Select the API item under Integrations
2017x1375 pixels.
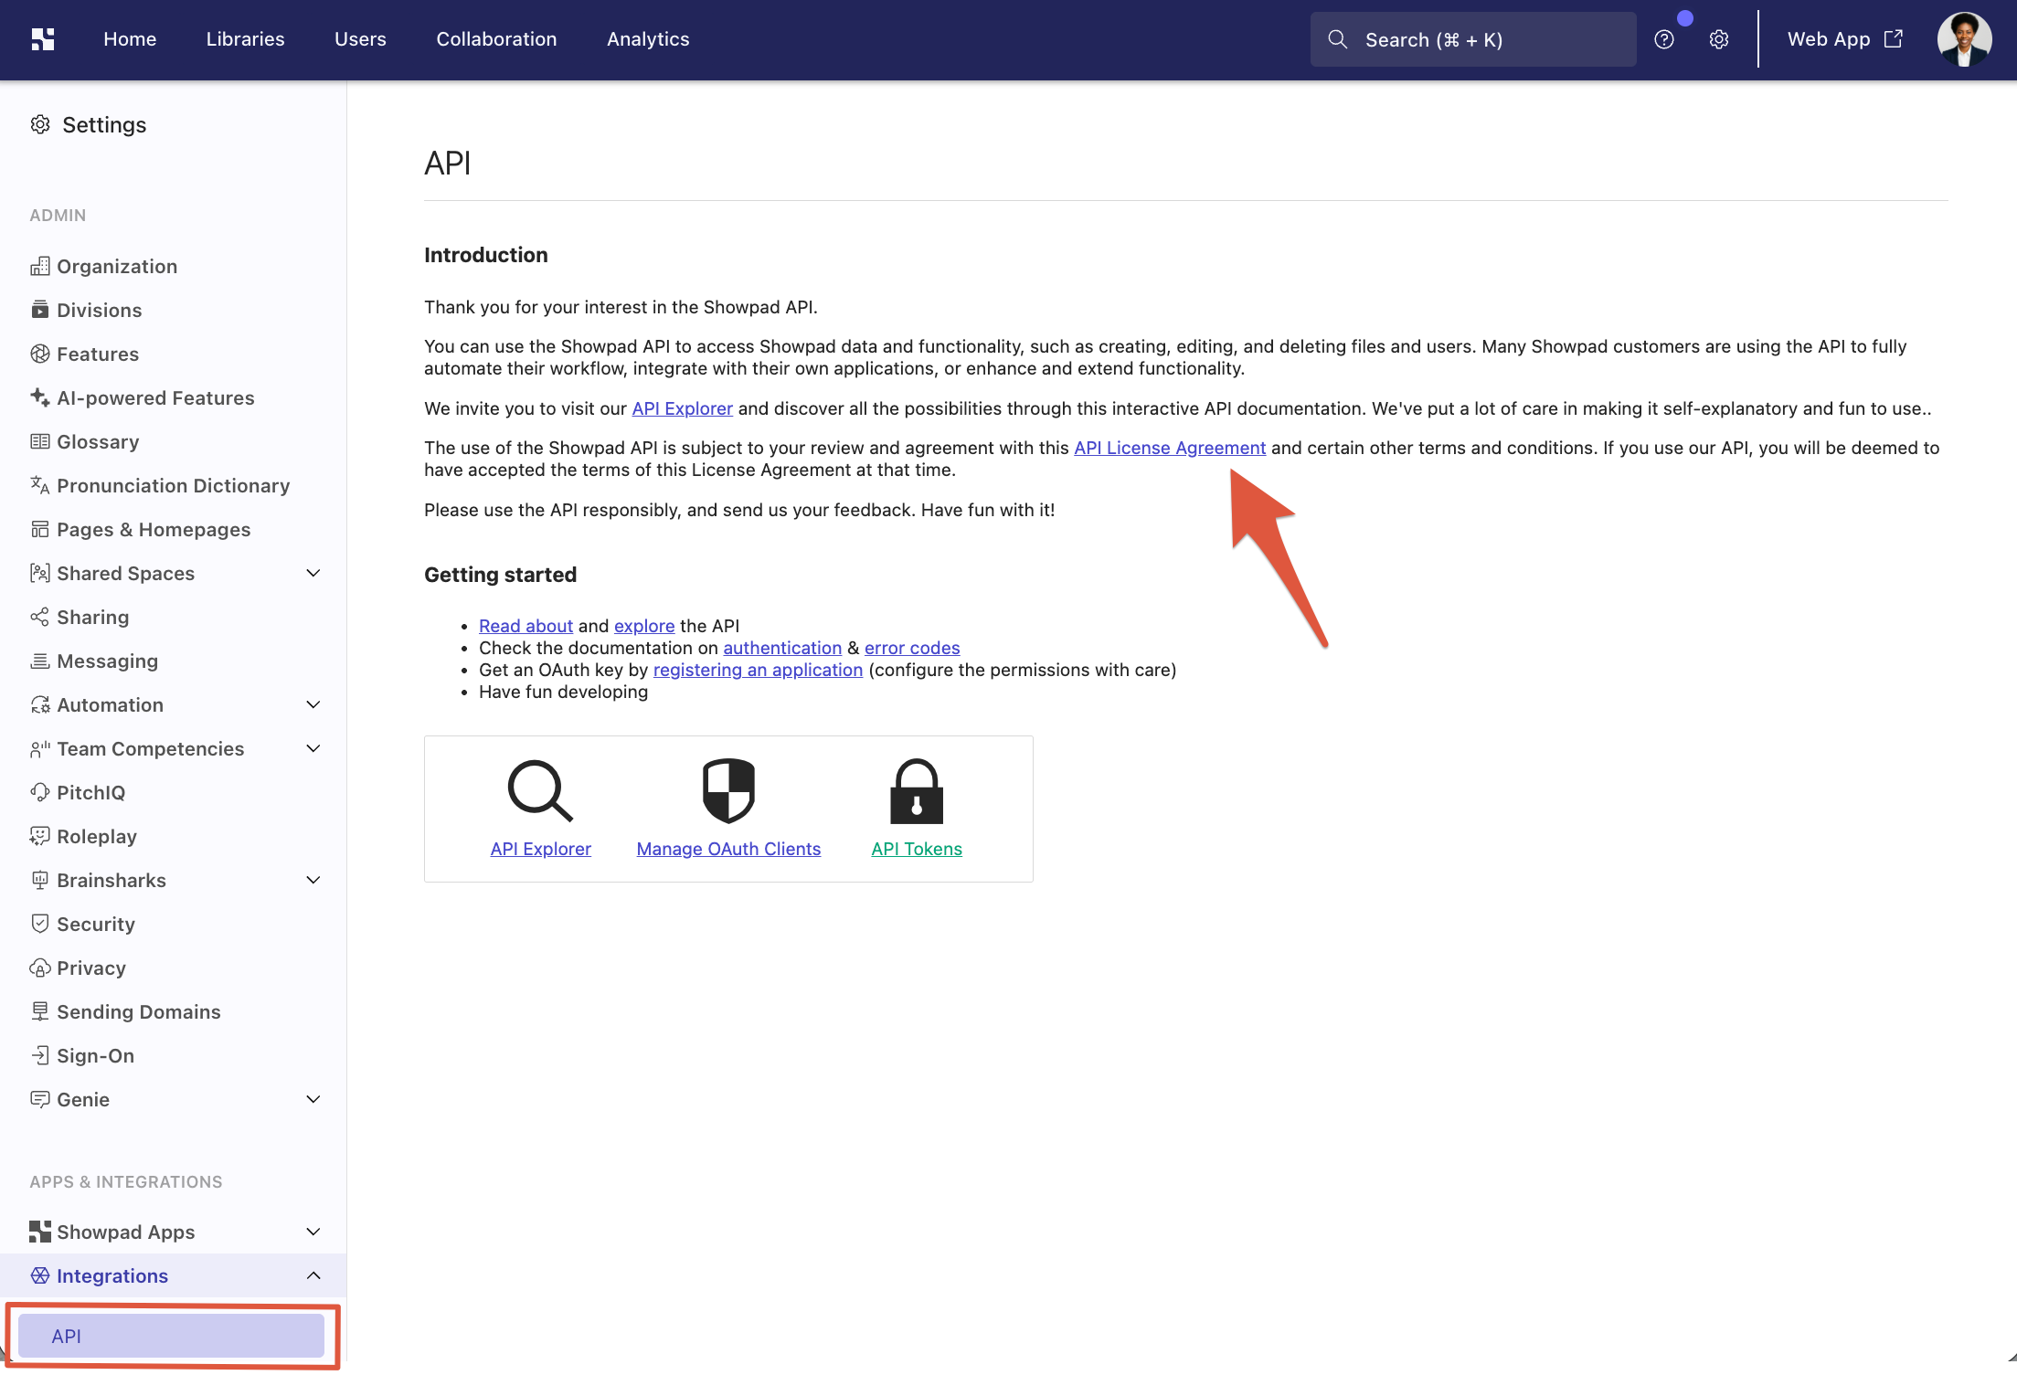(x=172, y=1336)
